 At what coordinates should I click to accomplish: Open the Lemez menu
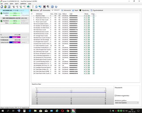click(6, 4)
